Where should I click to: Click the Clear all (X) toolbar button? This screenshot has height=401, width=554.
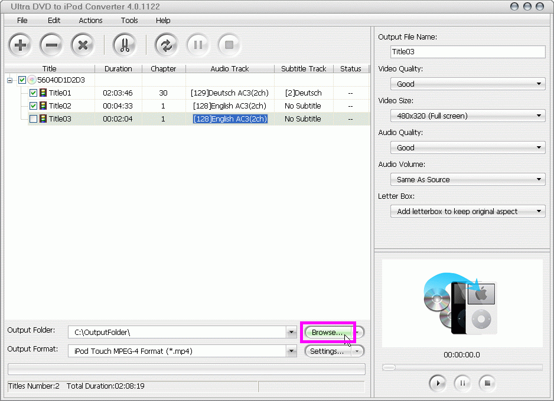click(83, 45)
